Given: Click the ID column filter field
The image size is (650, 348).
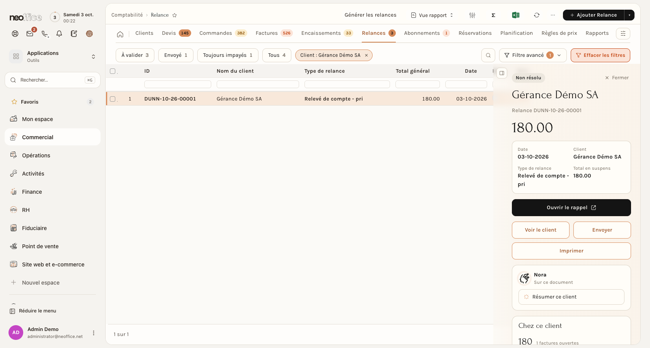Looking at the screenshot, I should point(178,84).
